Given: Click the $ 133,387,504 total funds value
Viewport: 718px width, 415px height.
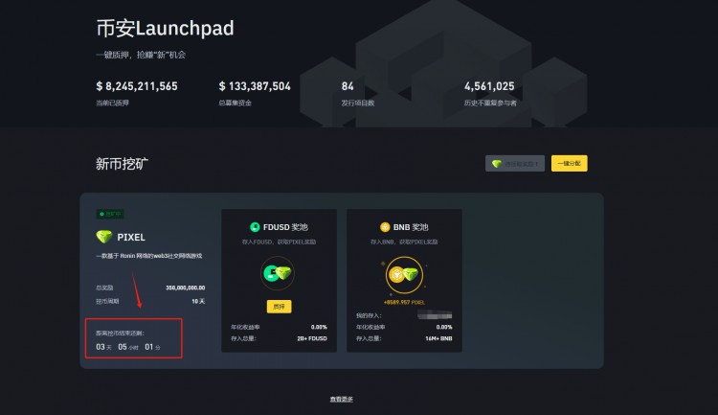Looking at the screenshot, I should [x=255, y=86].
